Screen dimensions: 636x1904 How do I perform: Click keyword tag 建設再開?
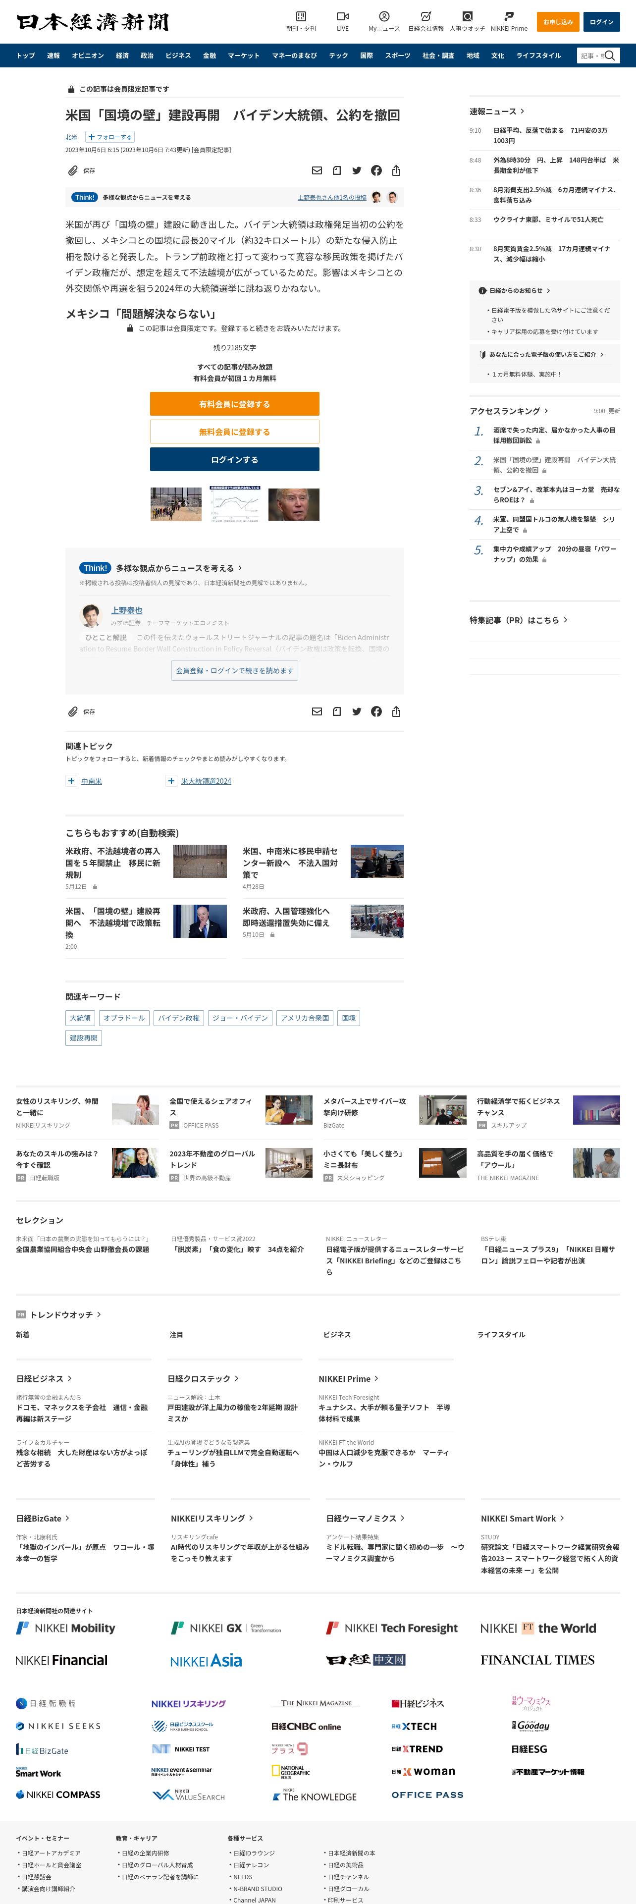click(x=84, y=1038)
